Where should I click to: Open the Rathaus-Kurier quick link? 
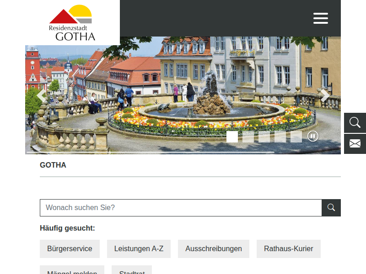pyautogui.click(x=289, y=248)
